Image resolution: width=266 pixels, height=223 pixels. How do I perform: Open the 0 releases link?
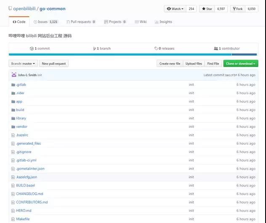tap(165, 48)
